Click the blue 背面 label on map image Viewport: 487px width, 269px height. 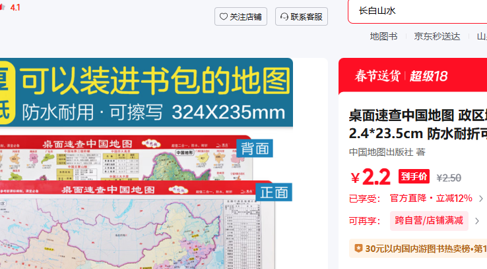tap(255, 148)
